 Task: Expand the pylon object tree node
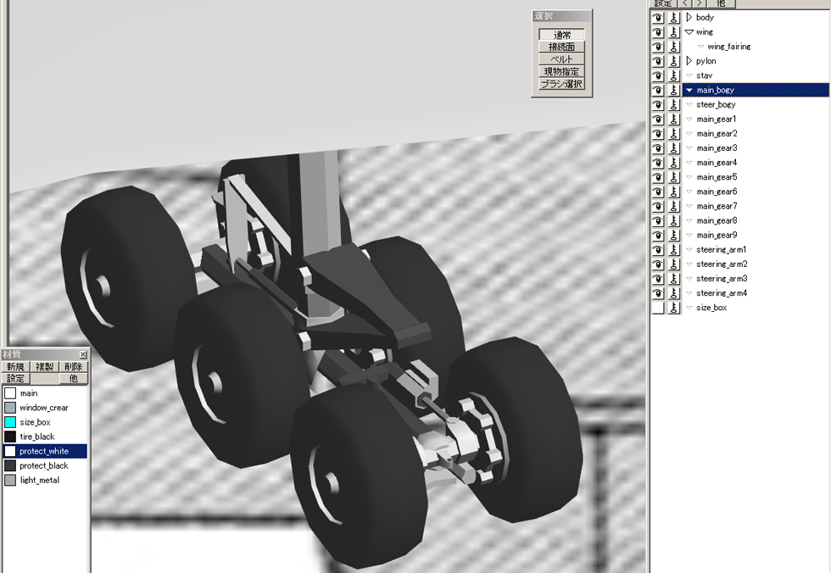point(689,61)
